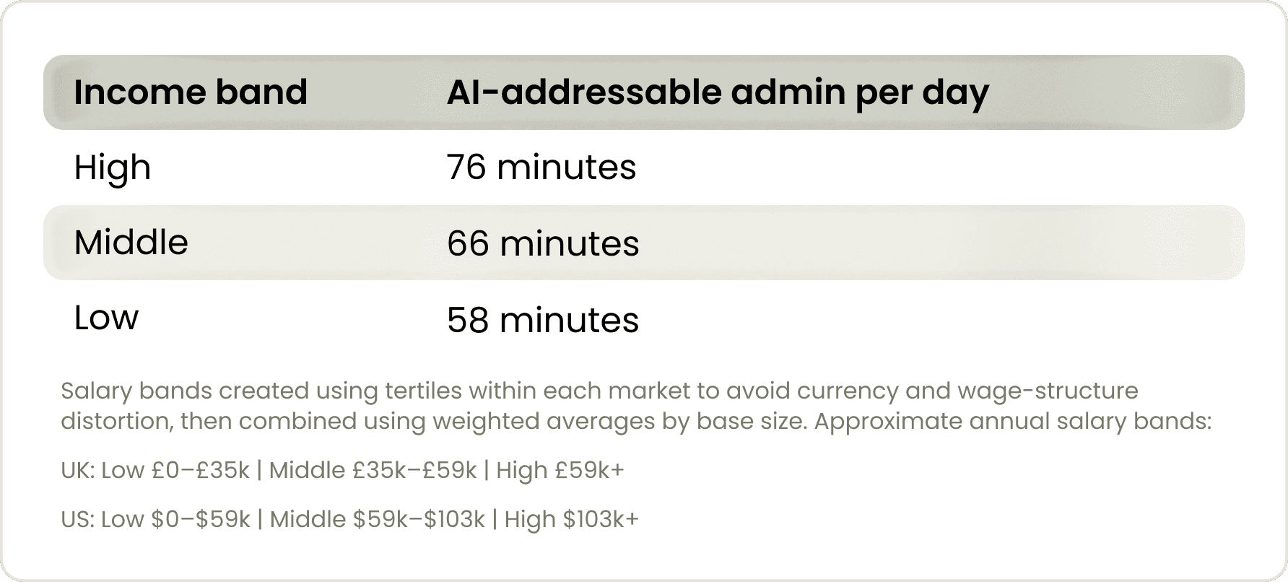Click the Salary bands methodology note
Viewport: 1288px width, 582px height.
pos(636,406)
